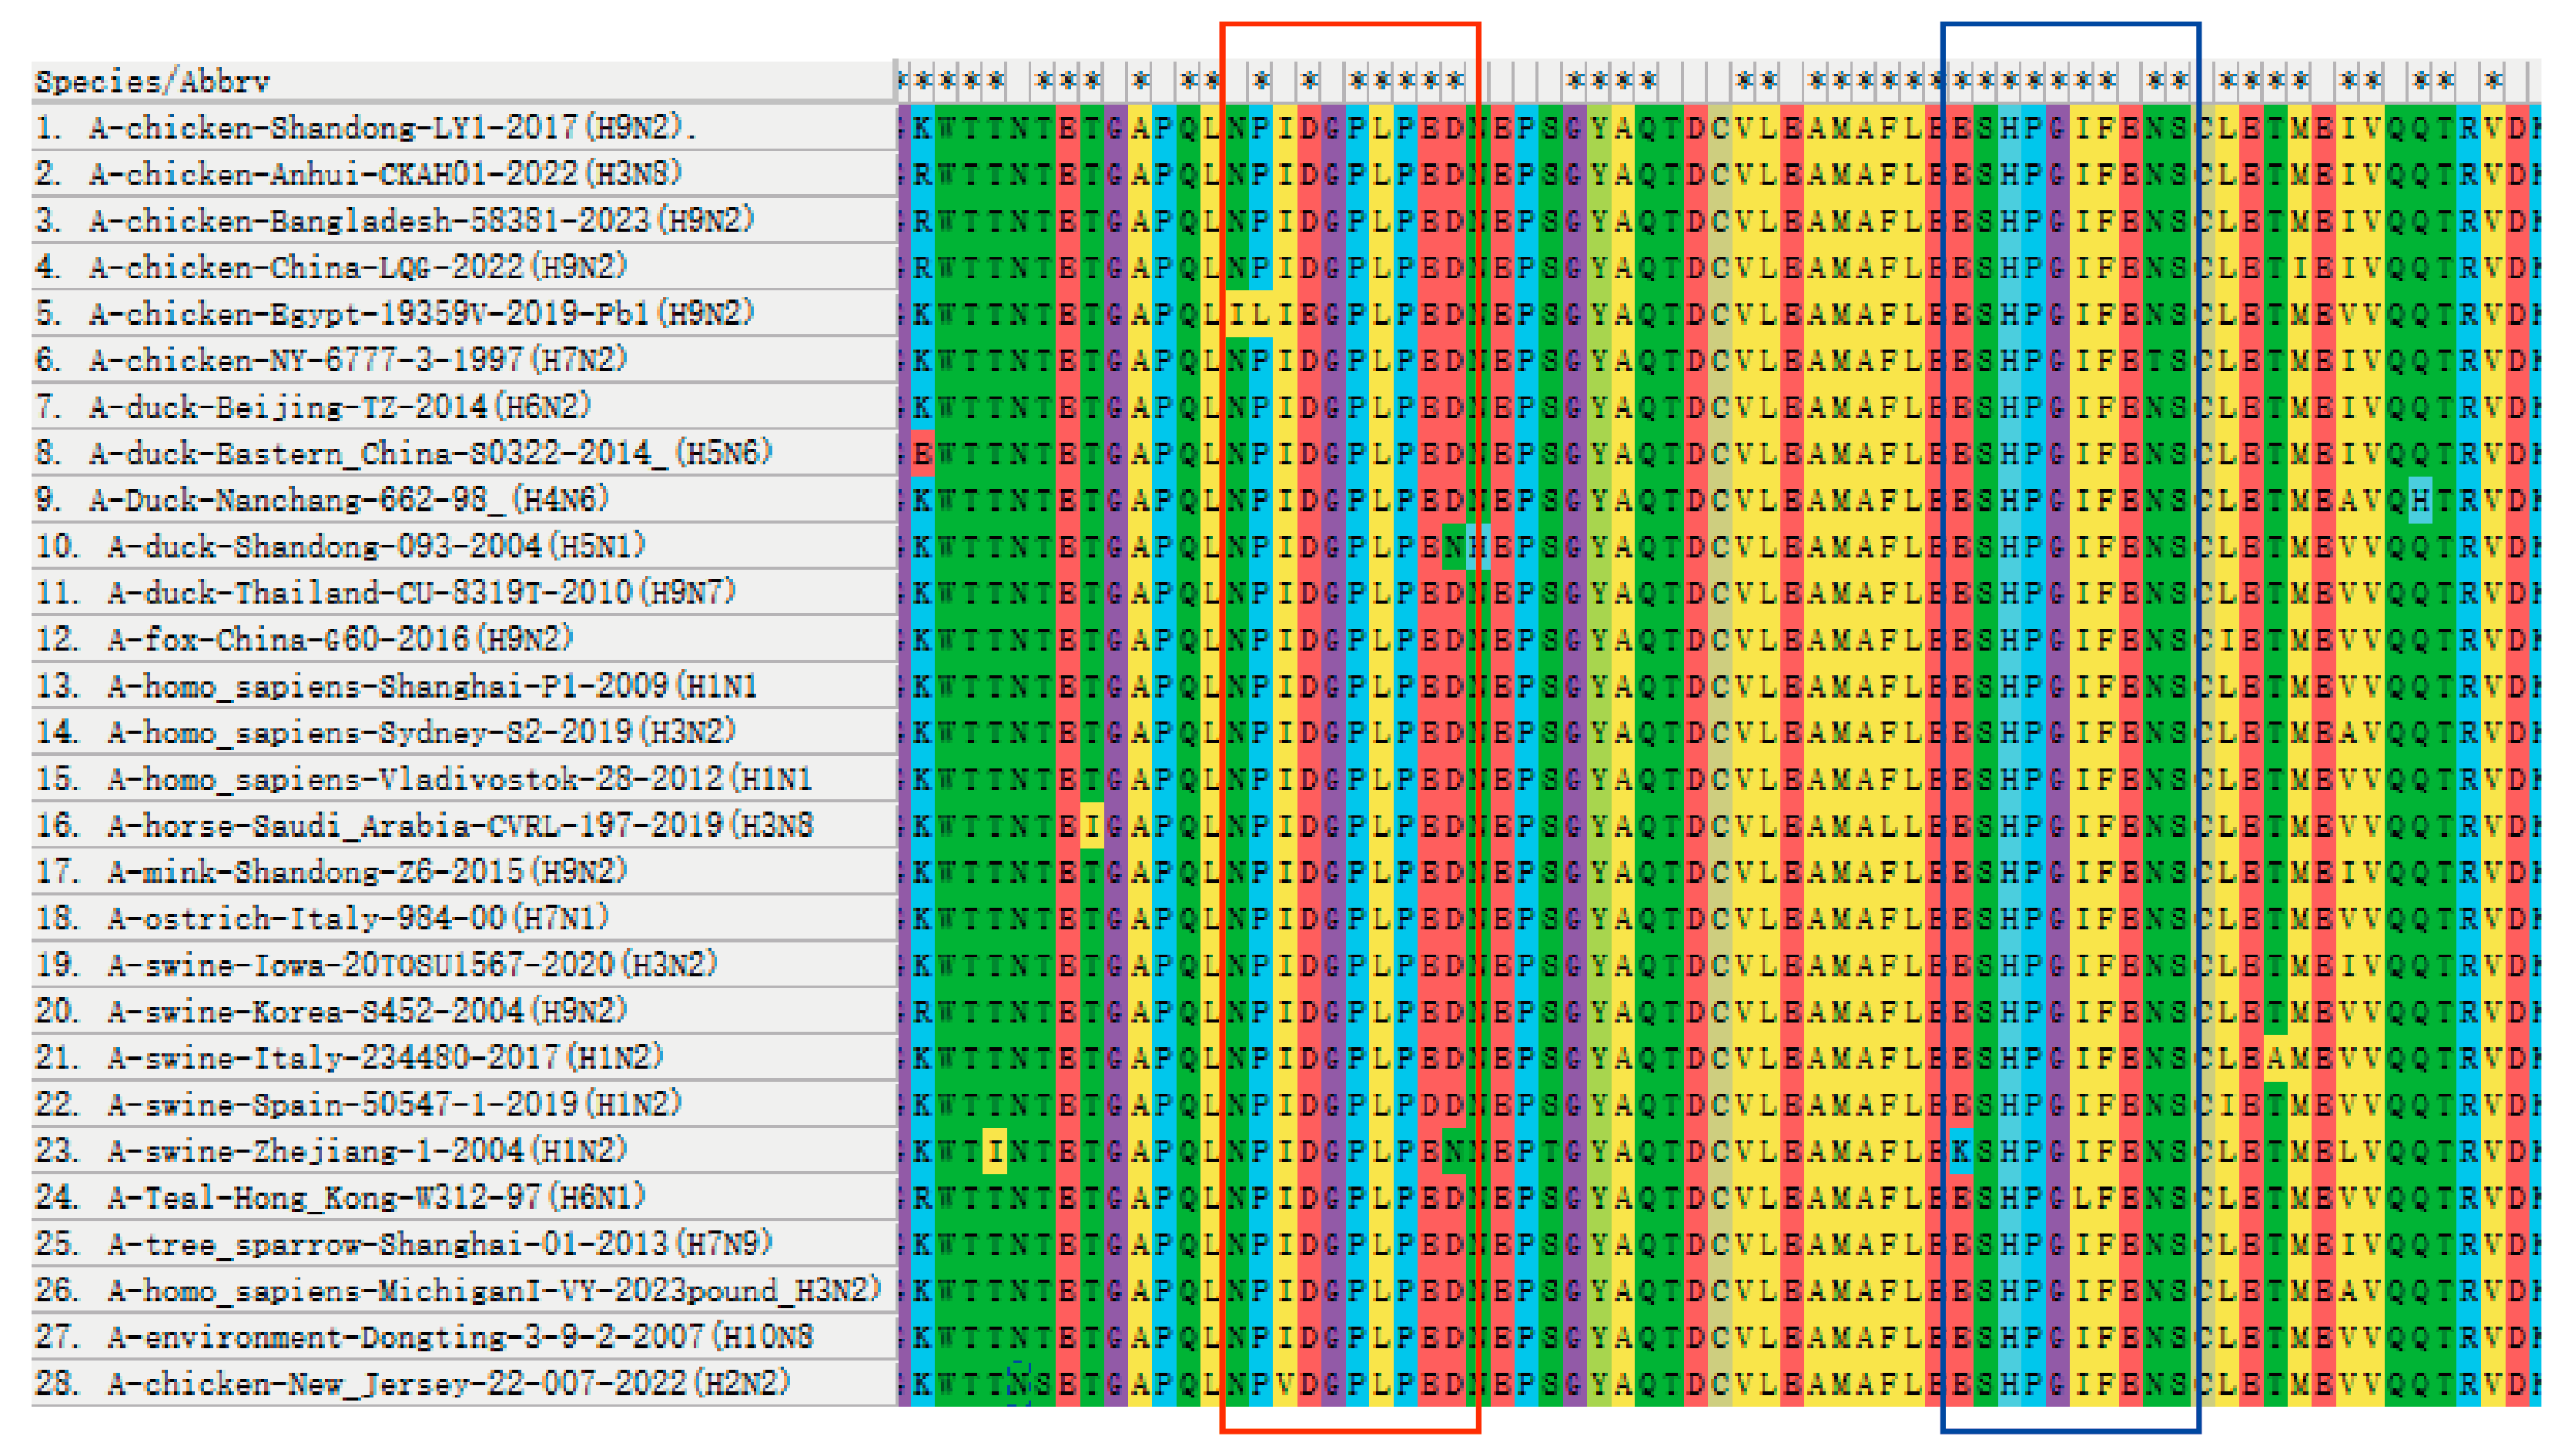This screenshot has width=2568, height=1456.
Task: Click yellow I residue in horse-Saudi_Arabia row
Action: coord(1092,826)
